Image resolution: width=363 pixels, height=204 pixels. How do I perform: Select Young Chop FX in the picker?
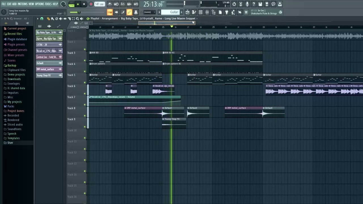(x=49, y=75)
